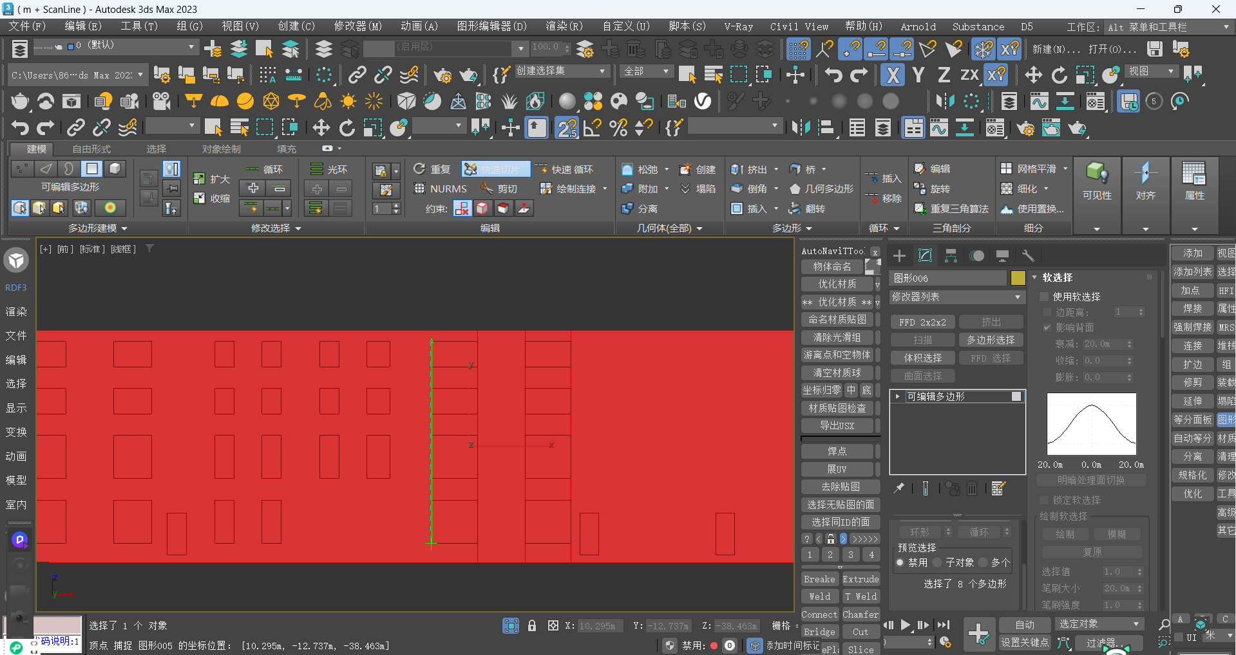Select the 多个 preview selection radio
This screenshot has width=1236, height=655.
983,562
